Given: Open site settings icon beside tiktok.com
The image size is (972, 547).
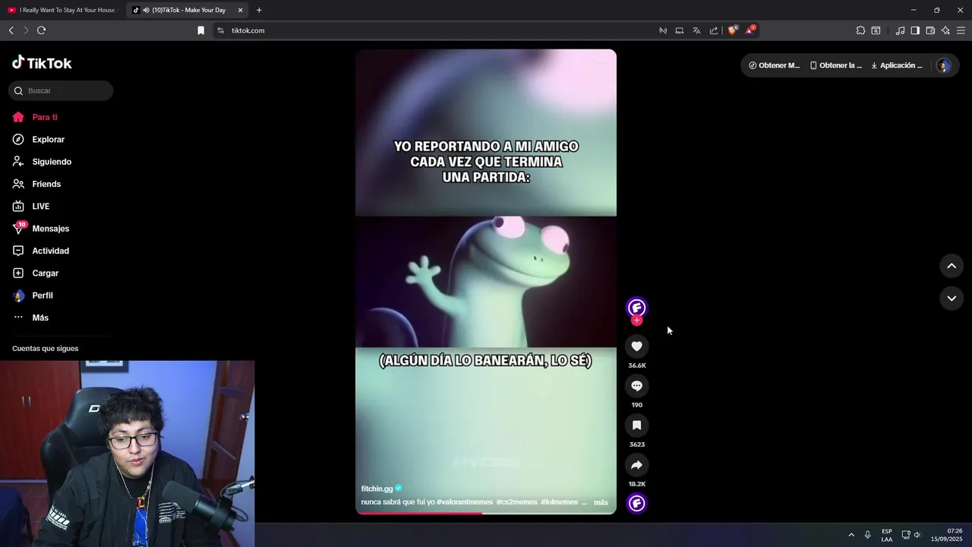Looking at the screenshot, I should 220,30.
